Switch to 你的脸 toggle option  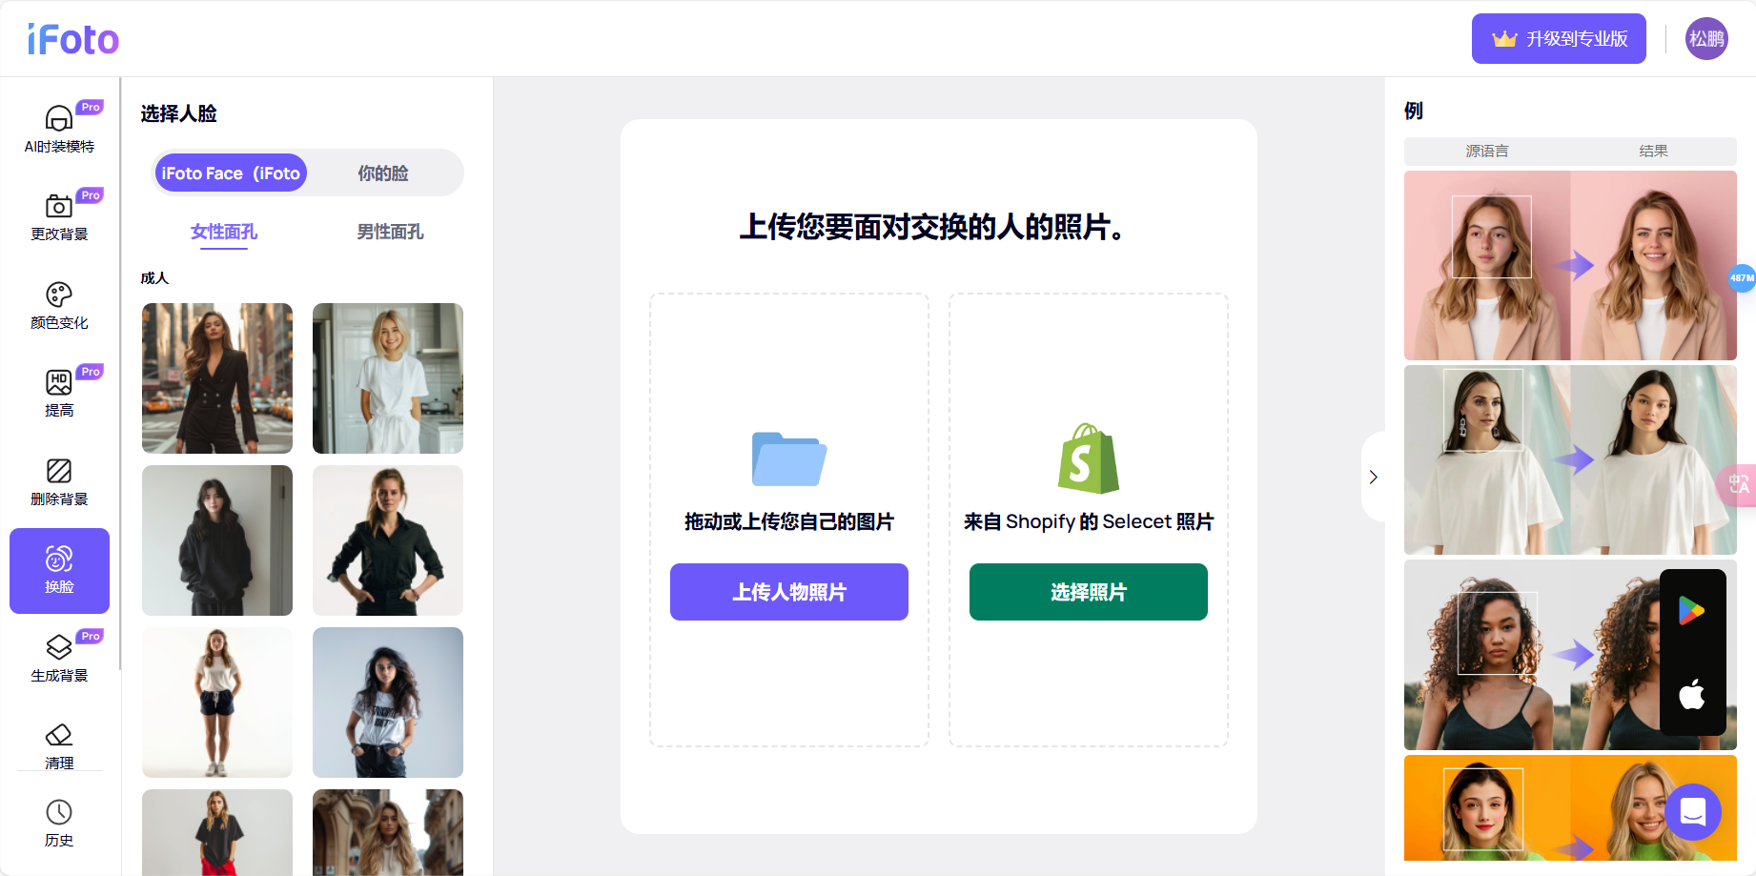point(383,173)
